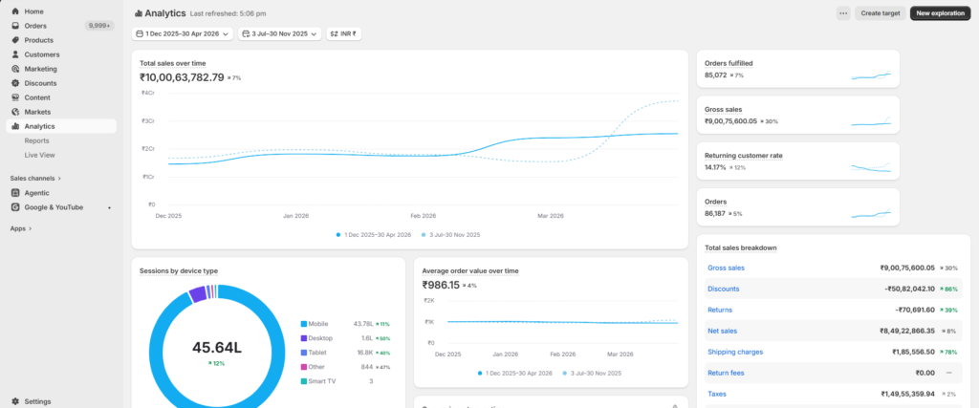Open Marketing via its target icon
The height and width of the screenshot is (408, 979).
15,69
